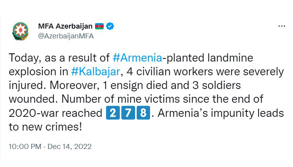Click the Azerbaijan flag emoji beside the name

tap(99, 26)
